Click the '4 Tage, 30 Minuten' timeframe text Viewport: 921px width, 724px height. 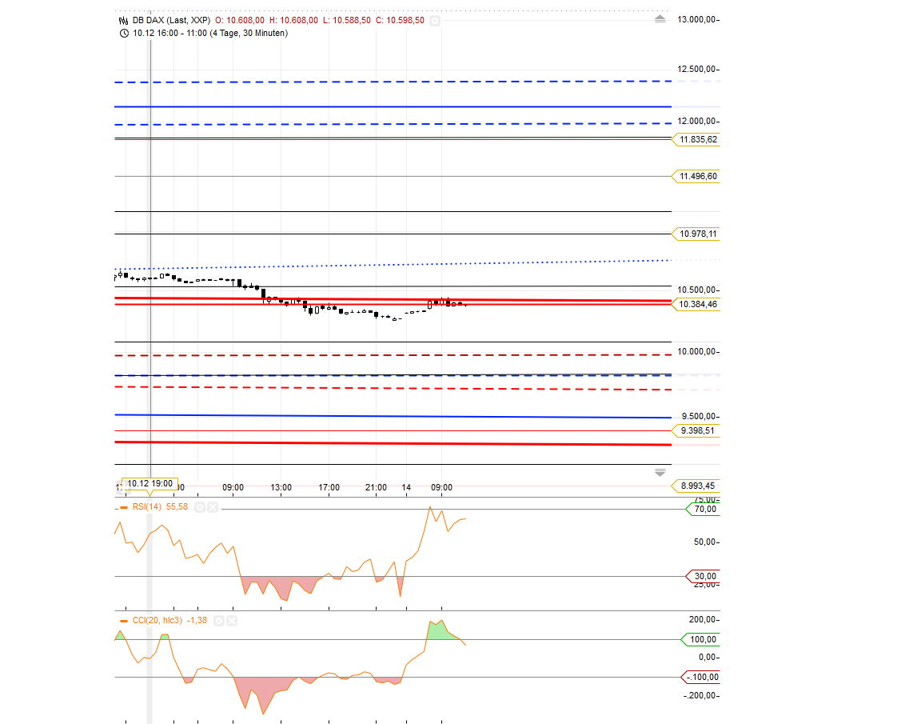(x=249, y=34)
